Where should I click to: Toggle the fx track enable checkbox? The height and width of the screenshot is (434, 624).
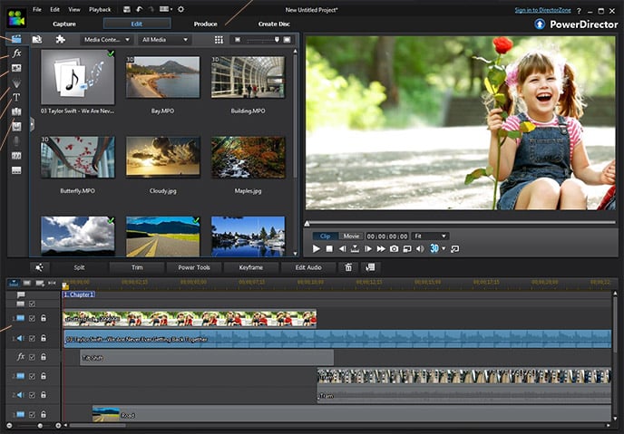pyautogui.click(x=32, y=357)
